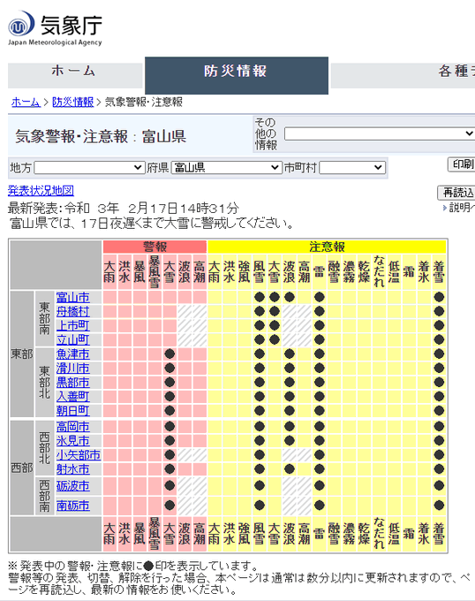Click the Japan Meteorological Agency logo
Viewport: 475px width, 601px height.
pyautogui.click(x=55, y=29)
